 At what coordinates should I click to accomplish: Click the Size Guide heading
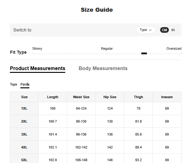pyautogui.click(x=97, y=10)
